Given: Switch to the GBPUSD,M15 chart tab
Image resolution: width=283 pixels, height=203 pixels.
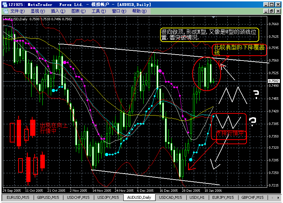Looking at the screenshot, I should (x=48, y=198).
